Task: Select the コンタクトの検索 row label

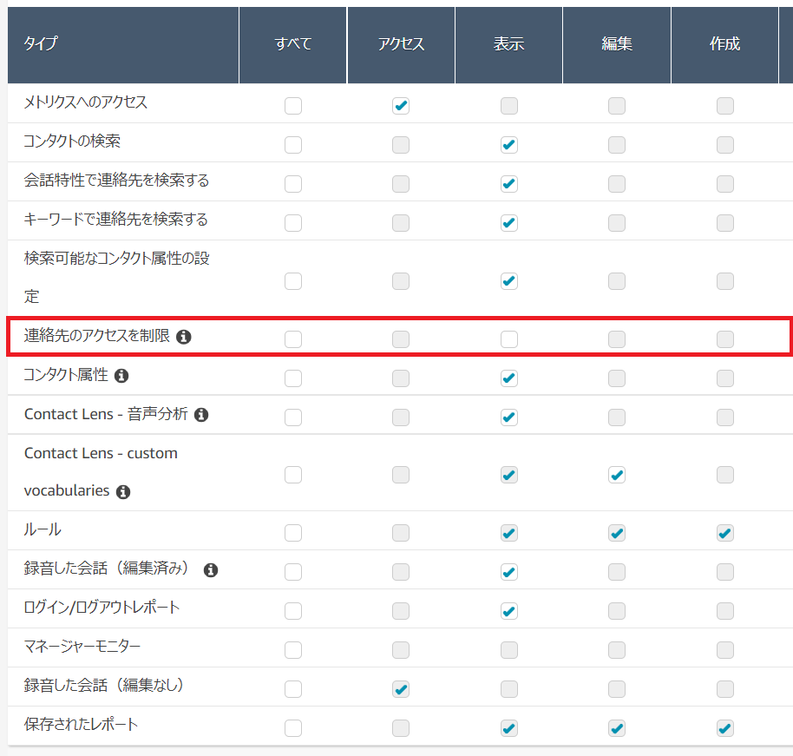Action: pyautogui.click(x=72, y=141)
